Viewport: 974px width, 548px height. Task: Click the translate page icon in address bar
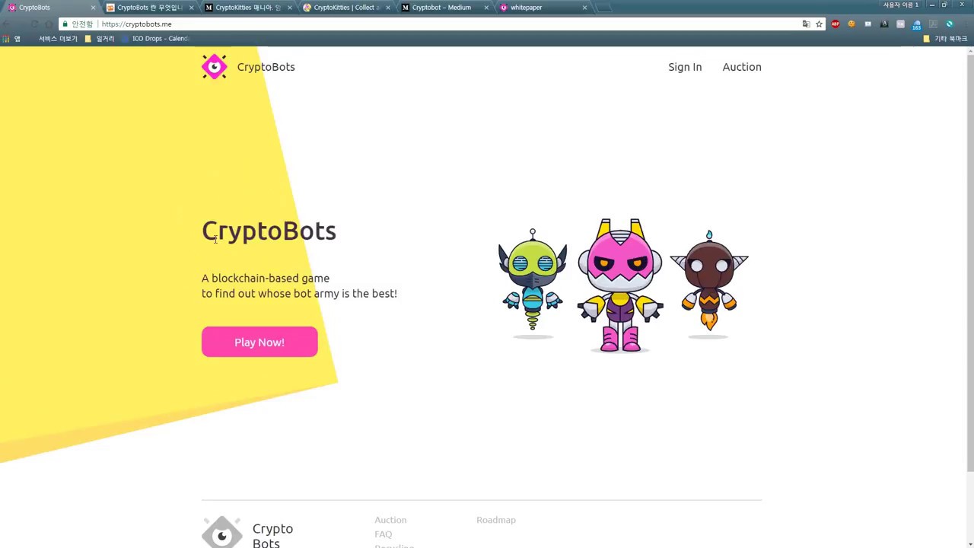(x=806, y=24)
